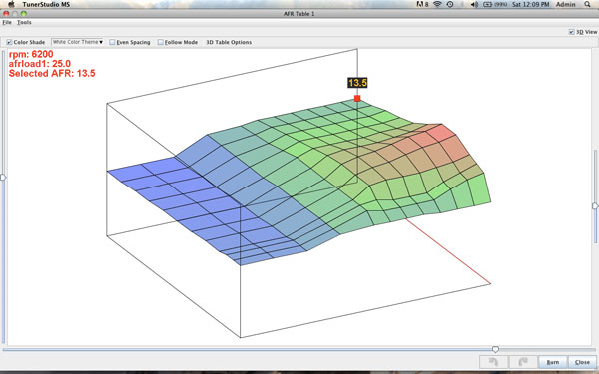Click the Sat 12:09 PM clock
The image size is (599, 374).
coord(530,4)
